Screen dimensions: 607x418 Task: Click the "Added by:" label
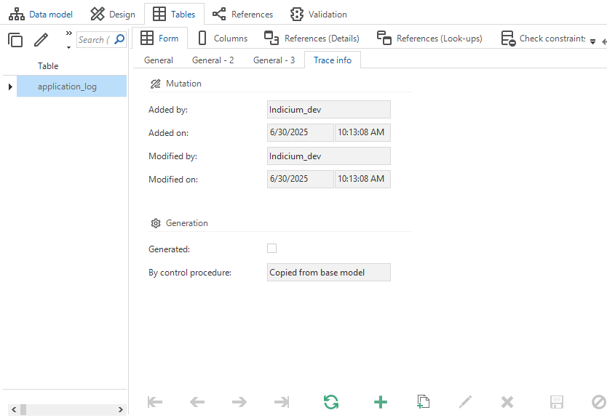point(168,110)
